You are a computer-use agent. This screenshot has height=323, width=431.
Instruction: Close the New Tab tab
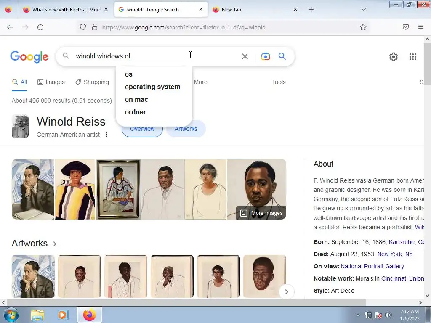pyautogui.click(x=295, y=9)
